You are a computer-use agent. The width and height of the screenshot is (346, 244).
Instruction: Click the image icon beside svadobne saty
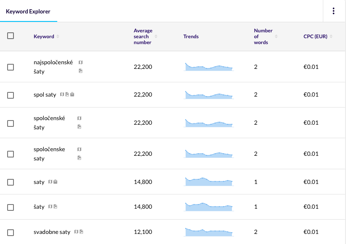(x=81, y=232)
